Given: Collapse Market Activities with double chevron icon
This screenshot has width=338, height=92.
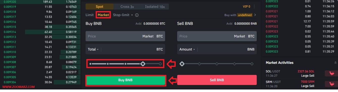Looking at the screenshot, I should pyautogui.click(x=336, y=63).
